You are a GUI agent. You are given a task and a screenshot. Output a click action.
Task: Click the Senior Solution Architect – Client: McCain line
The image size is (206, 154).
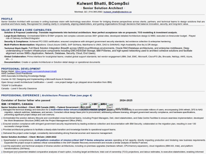point(29,137)
